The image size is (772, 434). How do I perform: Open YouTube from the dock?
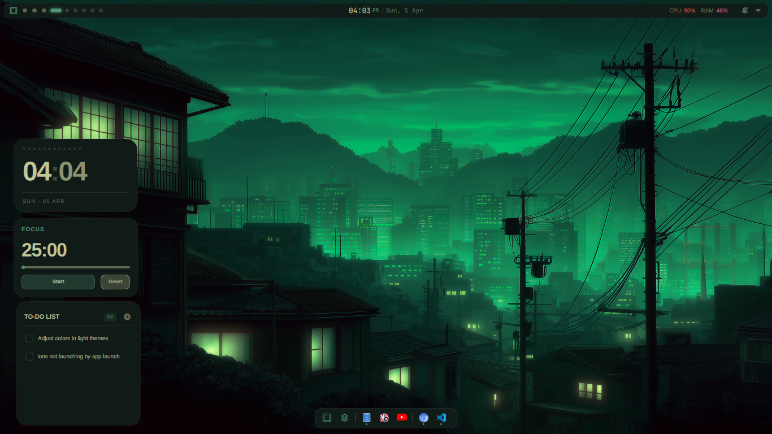[402, 418]
